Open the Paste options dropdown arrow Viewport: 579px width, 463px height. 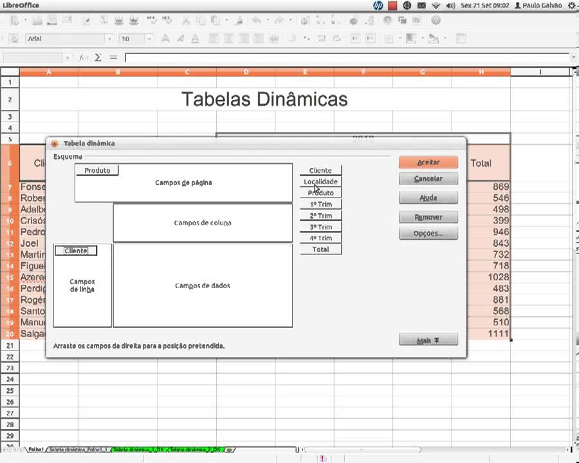click(226, 21)
